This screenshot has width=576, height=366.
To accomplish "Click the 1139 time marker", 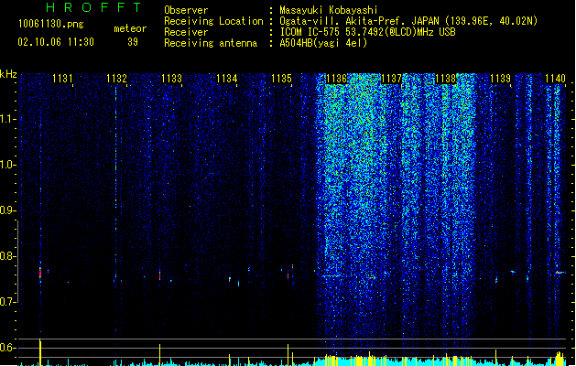I will (x=501, y=79).
